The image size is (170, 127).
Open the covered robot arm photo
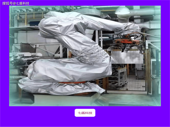(85, 56)
